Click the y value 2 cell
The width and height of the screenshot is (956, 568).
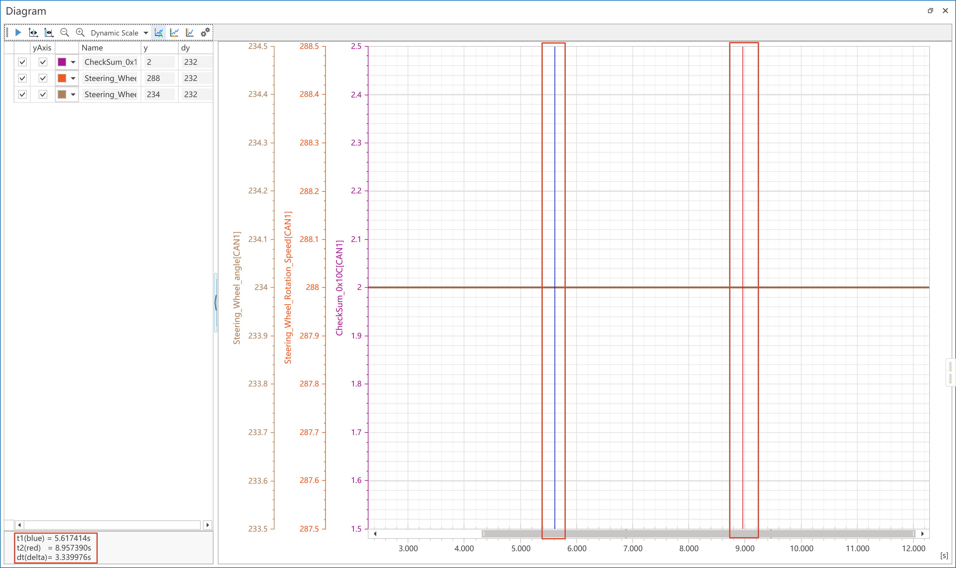pyautogui.click(x=159, y=62)
